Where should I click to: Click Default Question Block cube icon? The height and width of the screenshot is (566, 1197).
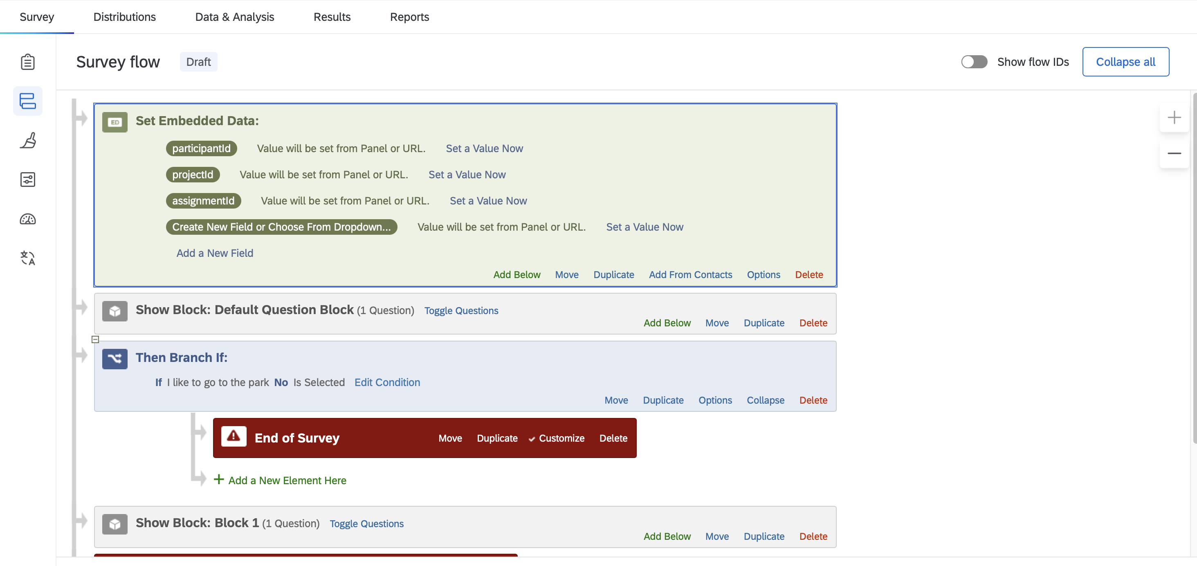click(x=115, y=311)
